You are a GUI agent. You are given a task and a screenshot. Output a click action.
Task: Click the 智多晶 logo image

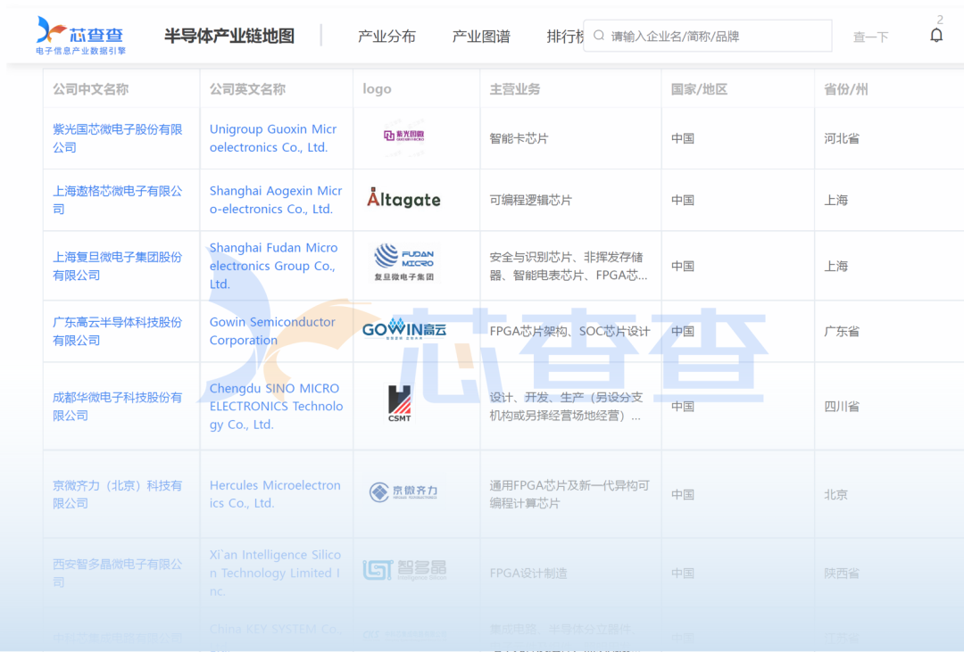[404, 570]
